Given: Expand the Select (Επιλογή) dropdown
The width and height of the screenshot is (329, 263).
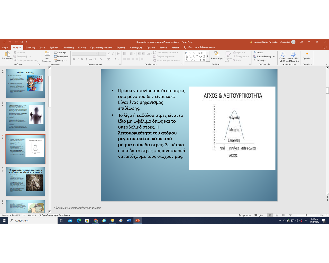Looking at the screenshot, I should tap(260, 60).
